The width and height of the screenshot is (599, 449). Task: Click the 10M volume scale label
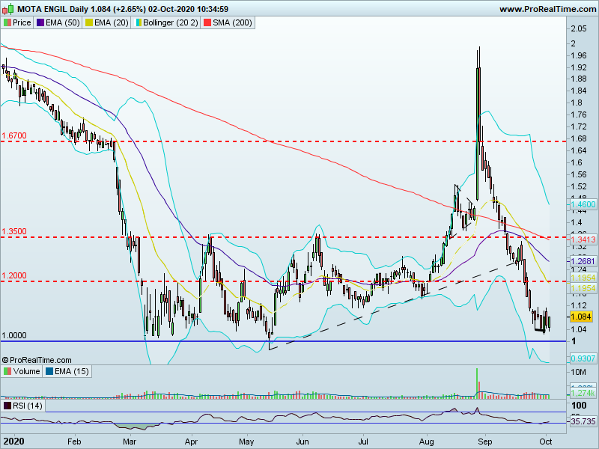pyautogui.click(x=578, y=372)
